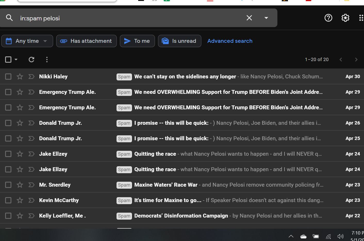Image resolution: width=364 pixels, height=241 pixels.
Task: Select the Apr 25 Donald Trump Jr. checkbox
Action: (8, 138)
